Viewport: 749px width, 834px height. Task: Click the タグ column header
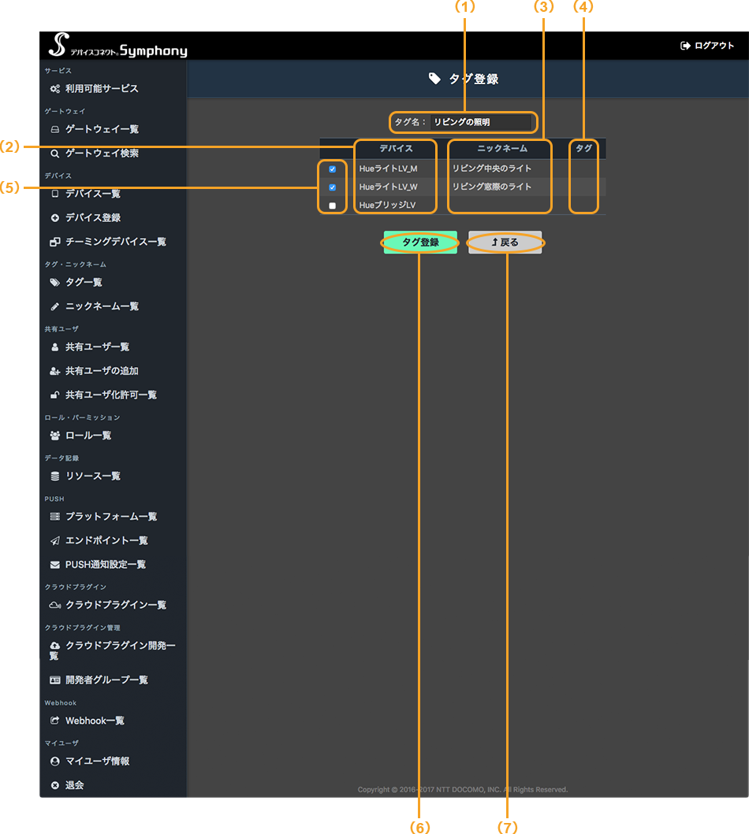tap(584, 148)
